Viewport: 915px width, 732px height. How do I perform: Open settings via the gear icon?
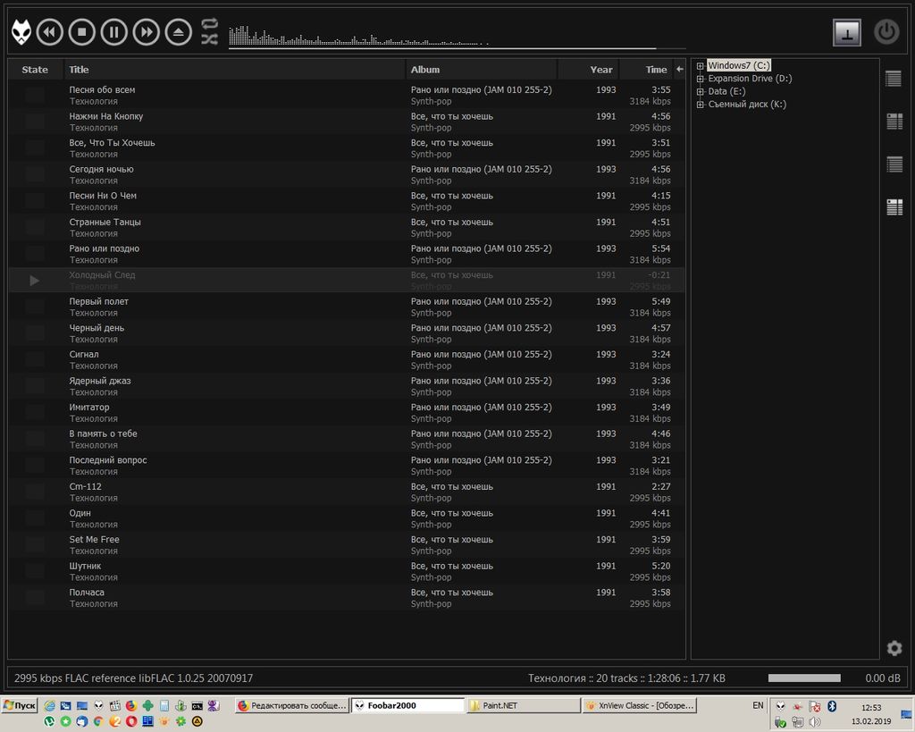click(894, 648)
